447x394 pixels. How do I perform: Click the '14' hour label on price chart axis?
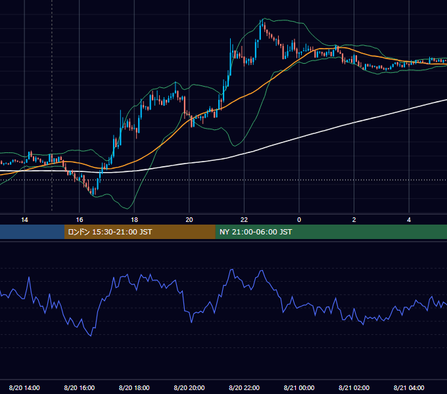point(24,220)
